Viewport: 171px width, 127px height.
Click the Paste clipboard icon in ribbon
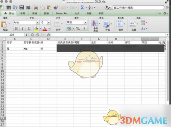pyautogui.click(x=4, y=24)
